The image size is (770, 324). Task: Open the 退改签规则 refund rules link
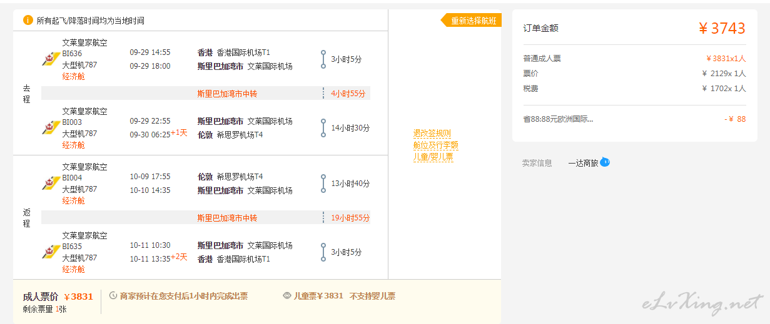pyautogui.click(x=432, y=134)
